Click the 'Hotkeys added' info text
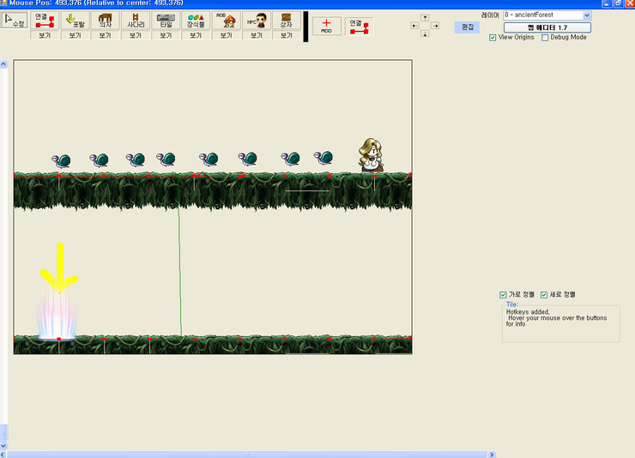This screenshot has width=635, height=458. pos(528,312)
